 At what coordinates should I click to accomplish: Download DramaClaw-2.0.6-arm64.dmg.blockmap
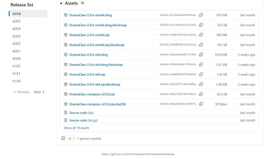[98, 25]
